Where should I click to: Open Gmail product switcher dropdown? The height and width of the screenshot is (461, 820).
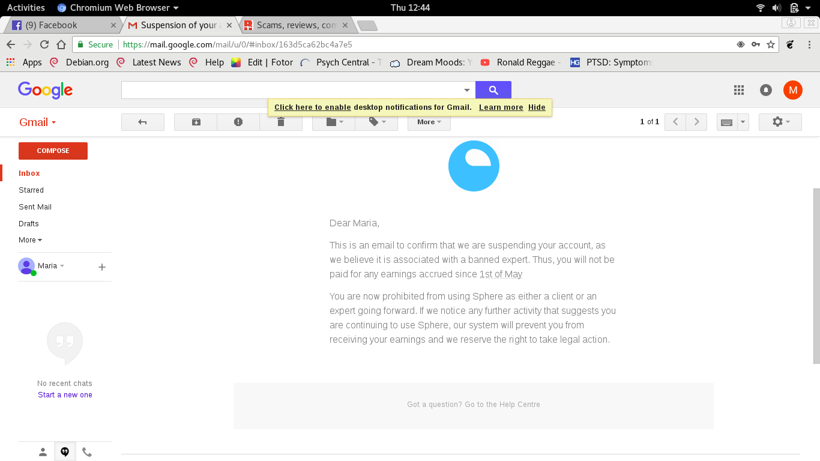click(x=37, y=122)
